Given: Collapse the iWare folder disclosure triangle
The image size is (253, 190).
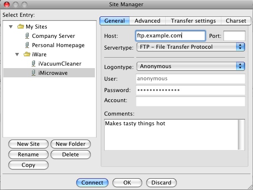Looking at the screenshot, I should 17,55.
